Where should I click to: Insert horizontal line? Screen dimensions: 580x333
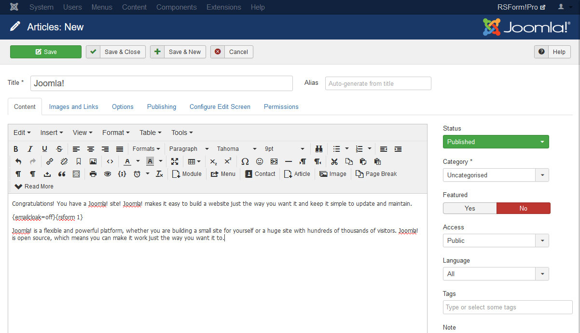(289, 161)
